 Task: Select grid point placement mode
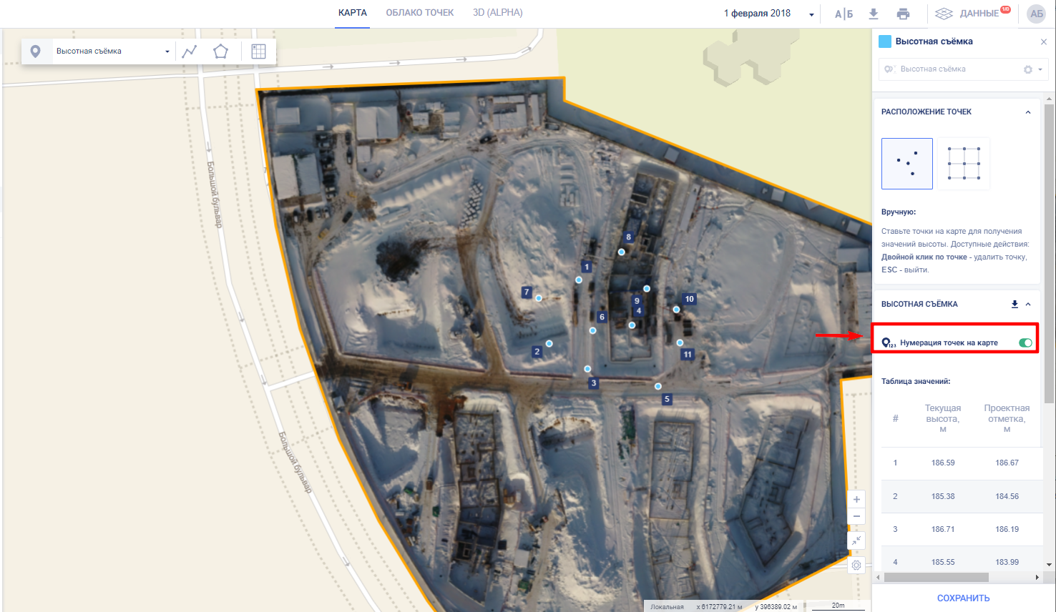point(964,164)
